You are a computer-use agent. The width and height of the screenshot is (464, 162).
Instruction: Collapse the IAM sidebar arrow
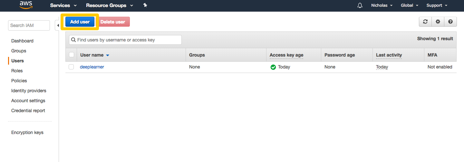point(57,25)
